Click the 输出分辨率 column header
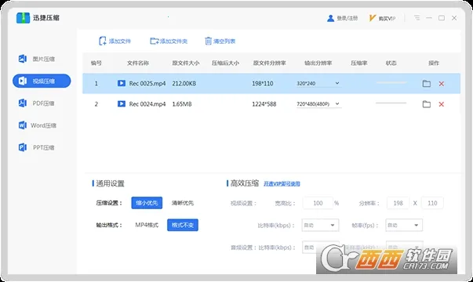 (318, 63)
